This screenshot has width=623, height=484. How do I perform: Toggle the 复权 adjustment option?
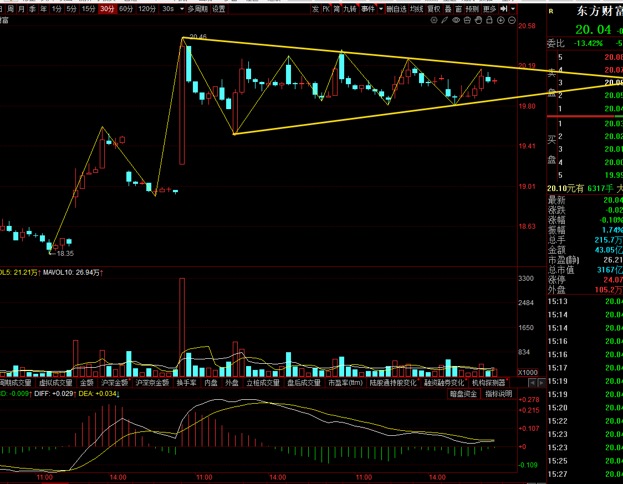coord(434,9)
